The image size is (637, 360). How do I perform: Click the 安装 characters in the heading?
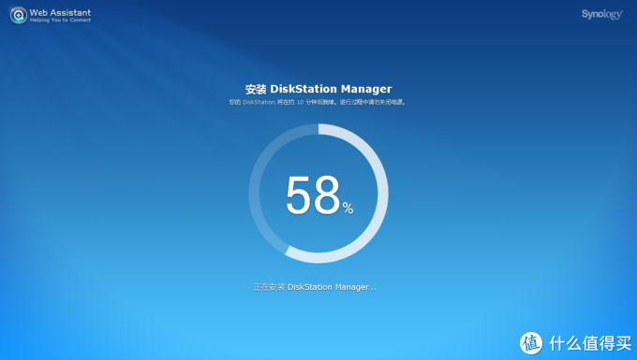(x=256, y=89)
